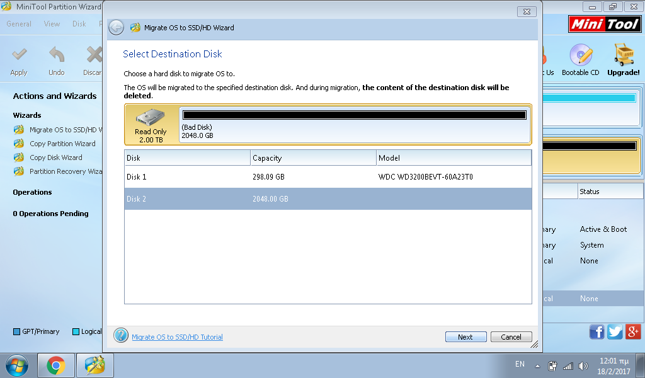Click the network signal icon in the tray
The image size is (645, 378).
coord(568,365)
